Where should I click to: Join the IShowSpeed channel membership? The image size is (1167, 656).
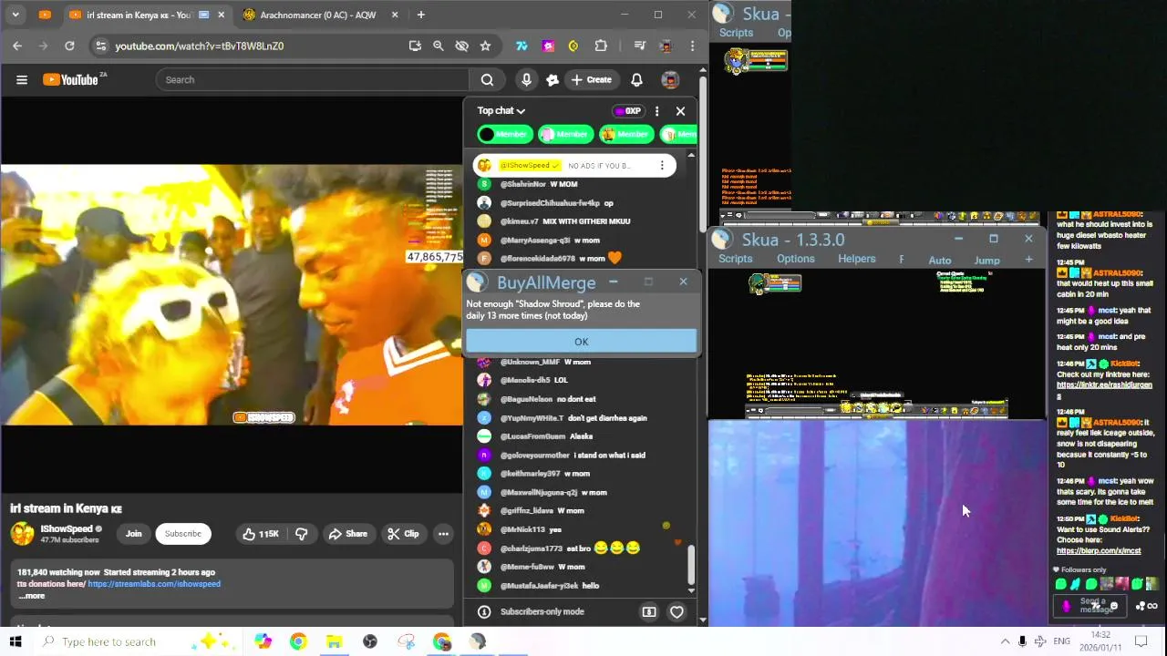(134, 534)
